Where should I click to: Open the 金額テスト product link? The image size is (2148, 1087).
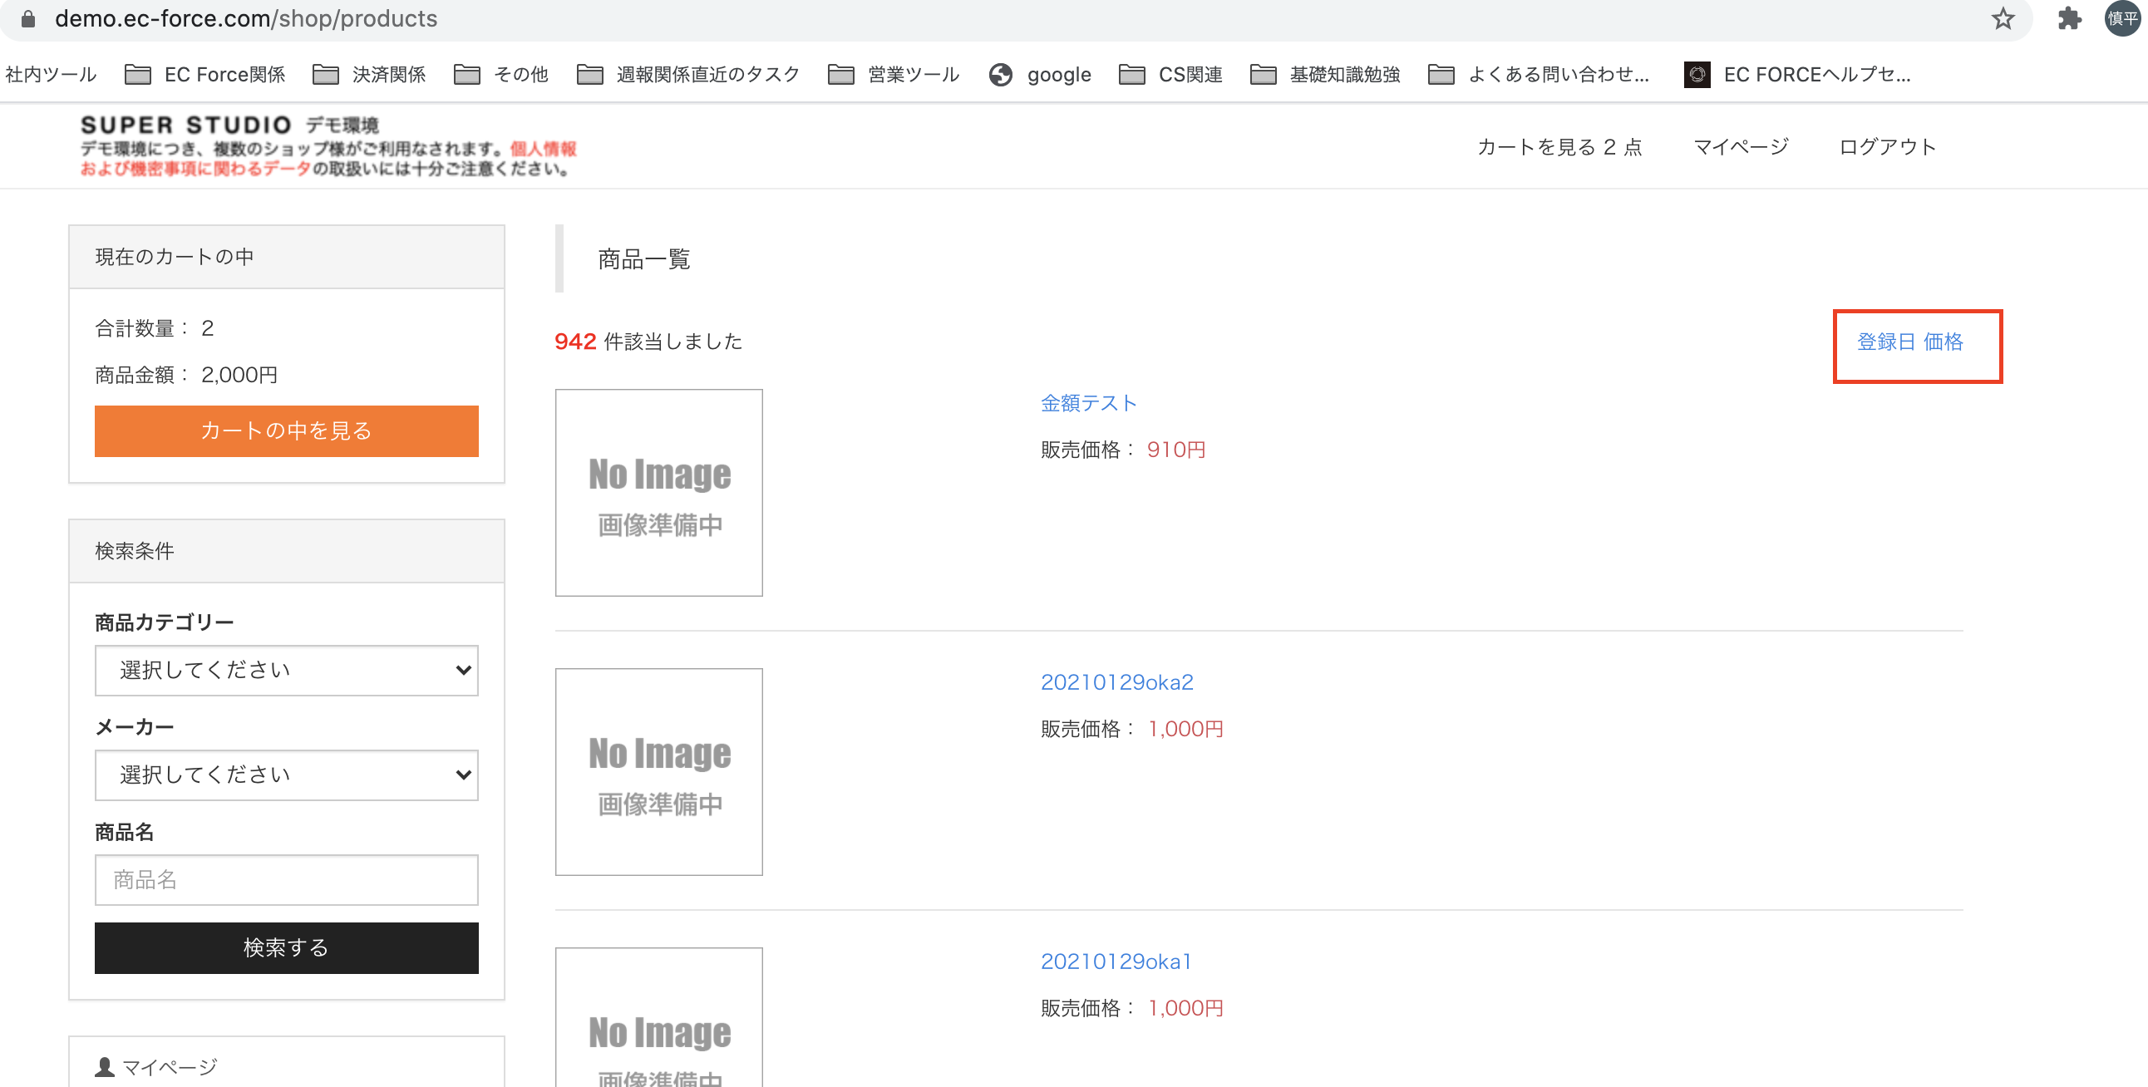pos(1088,403)
